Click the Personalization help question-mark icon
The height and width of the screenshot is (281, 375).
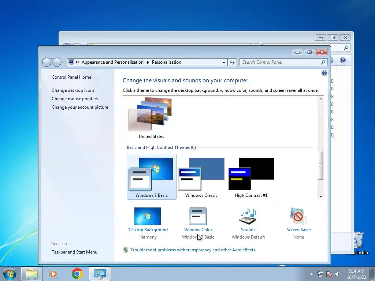pos(324,73)
